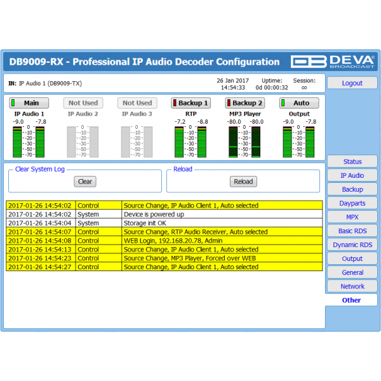Click the MP3 Player level meter

pos(244,142)
